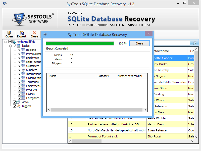Click the Triggers node icon

[18, 106]
